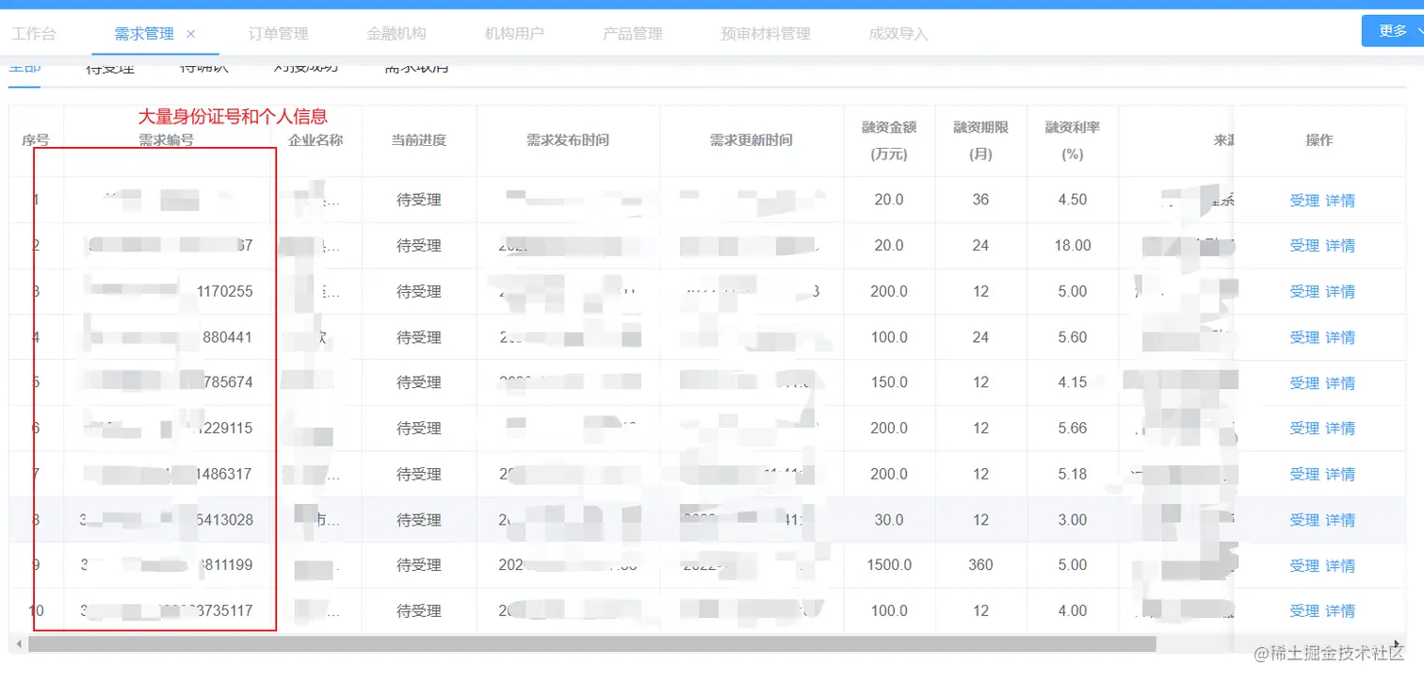
Task: Click the scrollbar left arrow
Action: (17, 644)
